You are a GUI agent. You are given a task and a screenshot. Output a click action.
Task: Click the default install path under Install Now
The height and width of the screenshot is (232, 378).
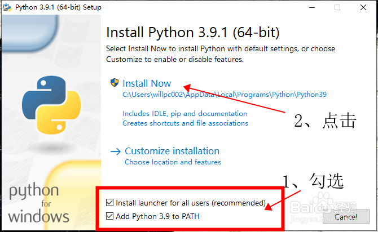225,95
